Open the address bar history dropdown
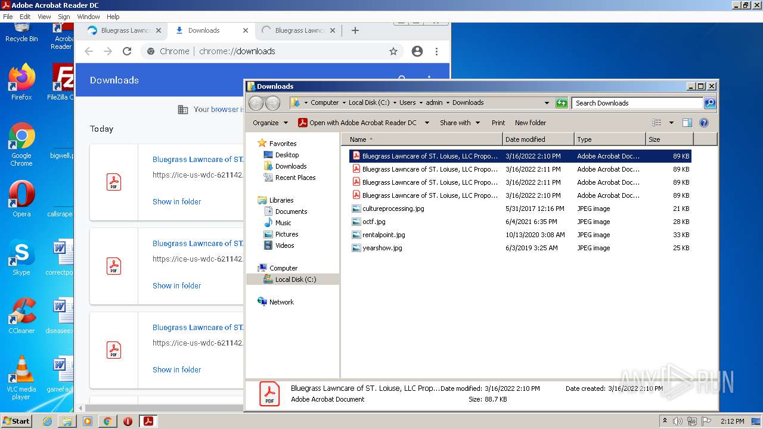Viewport: 763px width, 429px height. (x=547, y=103)
